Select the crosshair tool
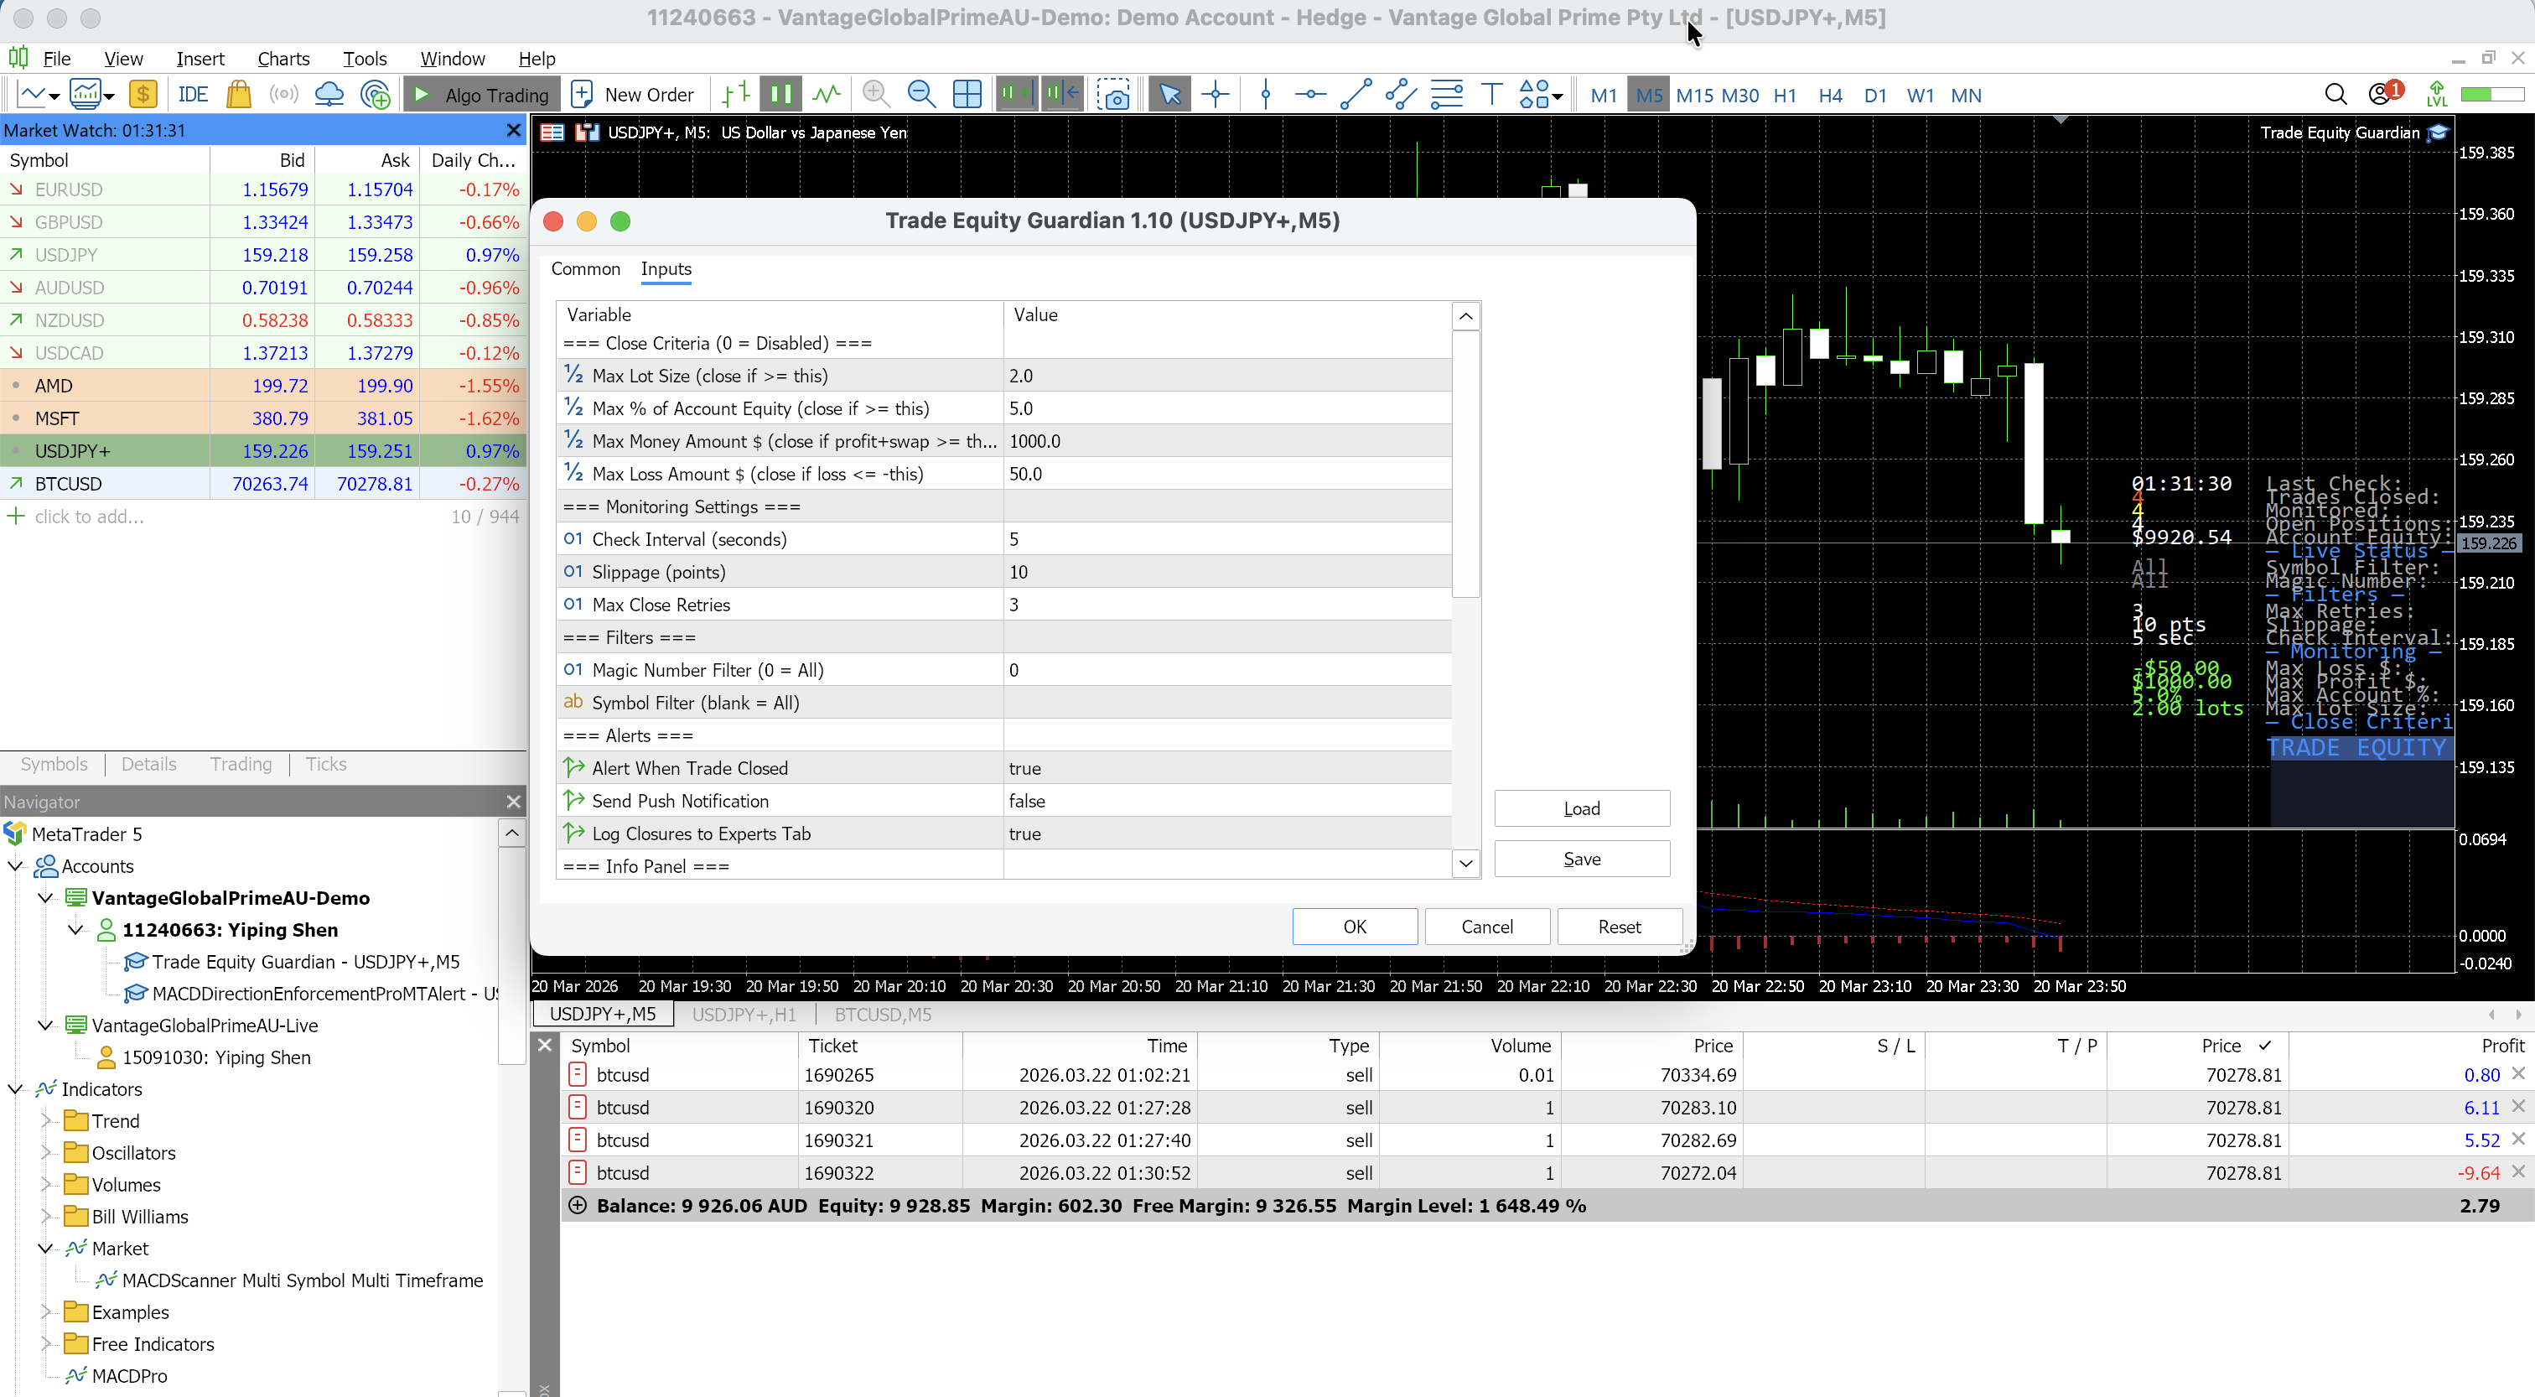 click(1216, 95)
